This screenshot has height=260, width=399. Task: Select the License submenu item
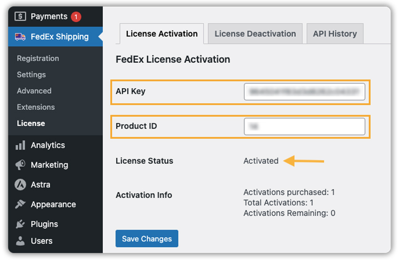[x=31, y=124]
